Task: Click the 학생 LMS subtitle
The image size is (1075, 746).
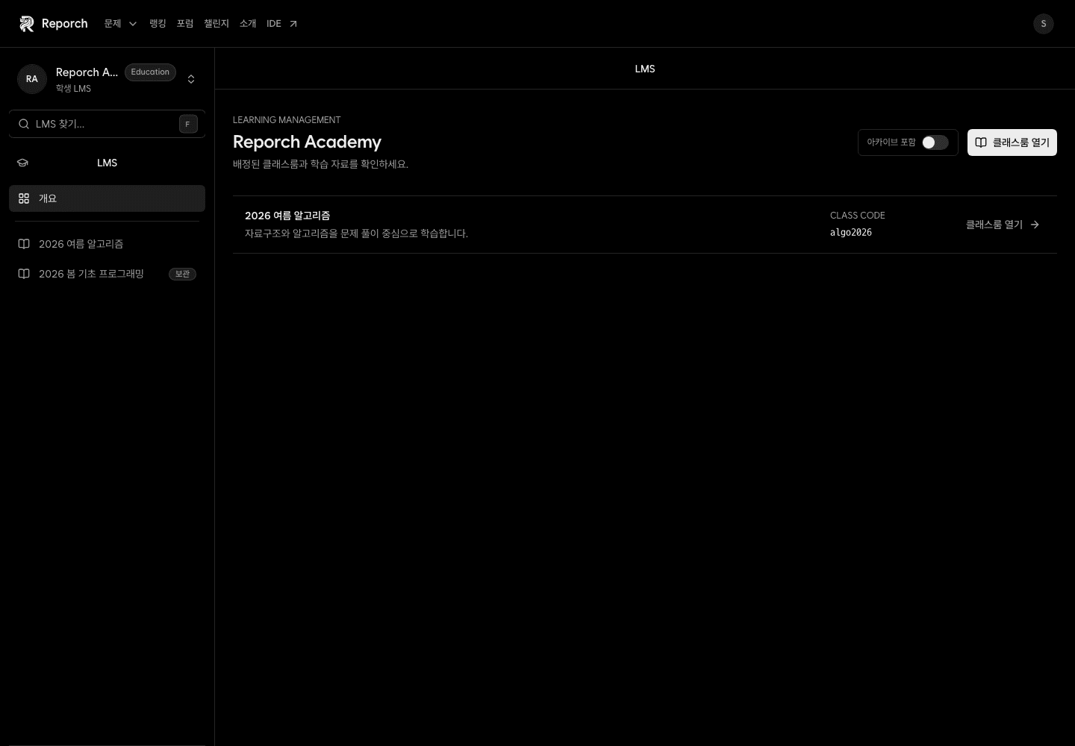Action: (x=73, y=89)
